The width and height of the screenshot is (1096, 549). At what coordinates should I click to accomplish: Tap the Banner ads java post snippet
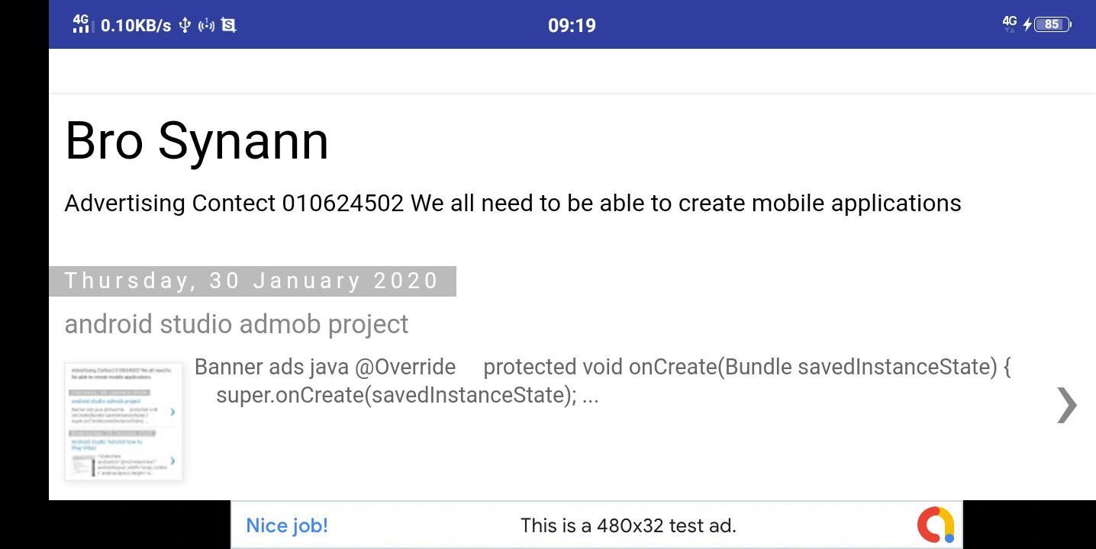click(x=603, y=380)
